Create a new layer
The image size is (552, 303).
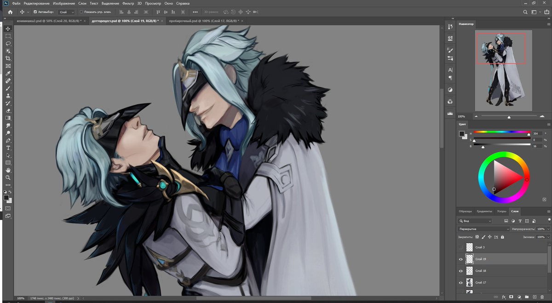tap(535, 297)
